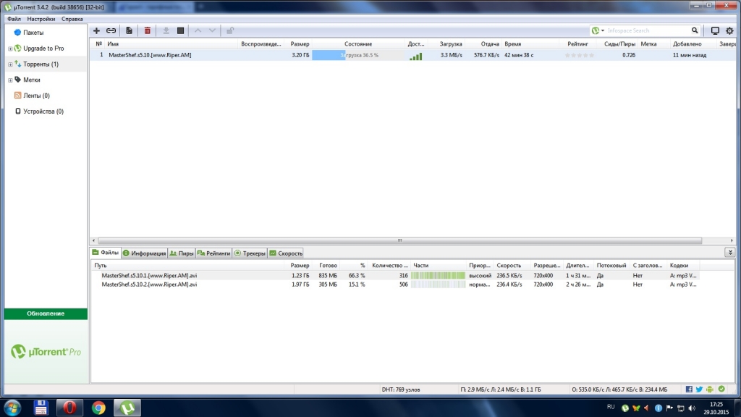Click into the Infospace Search field

(646, 31)
